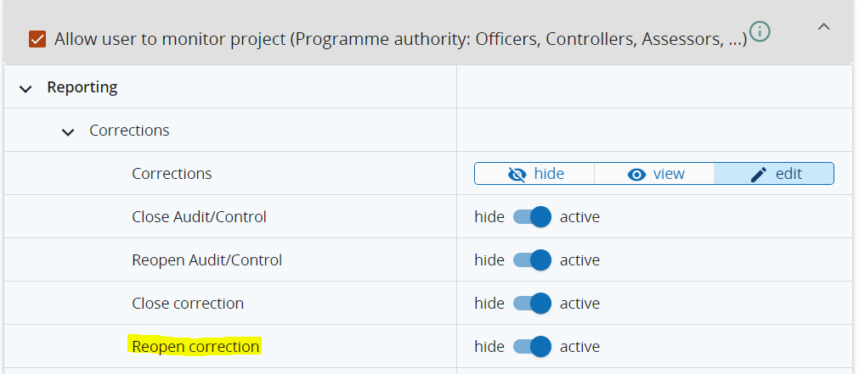
Task: Select the Reporting tree row label
Action: [x=82, y=87]
